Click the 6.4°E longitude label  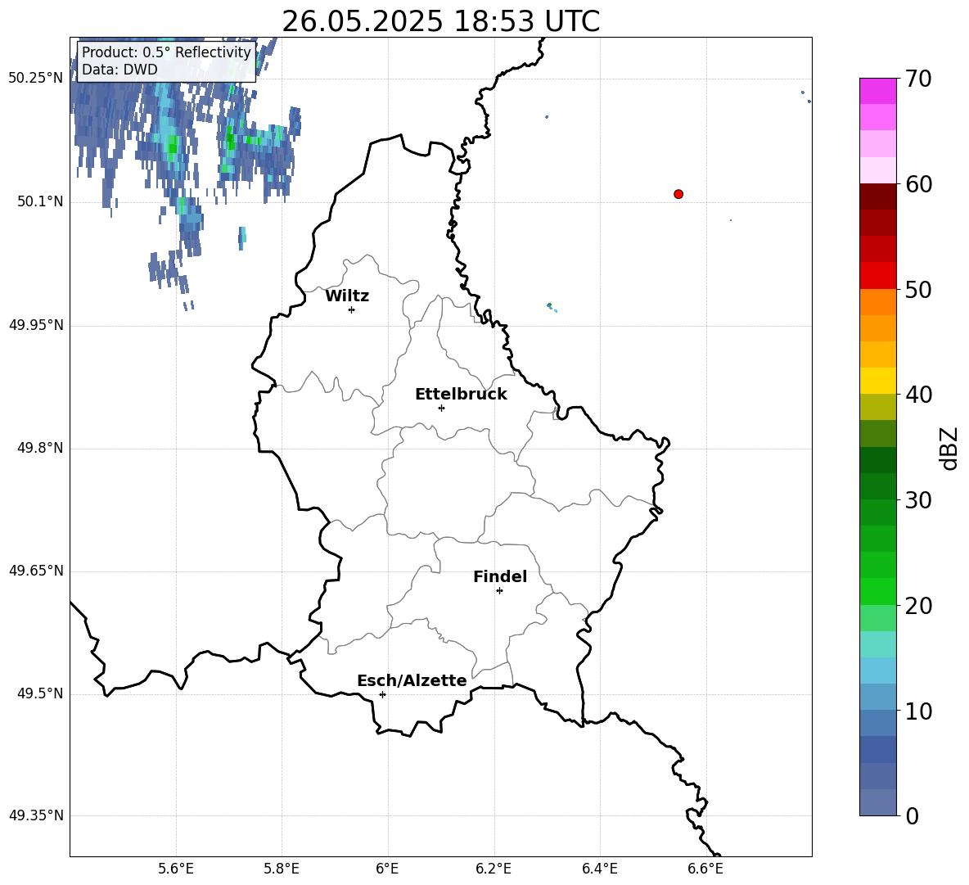599,869
